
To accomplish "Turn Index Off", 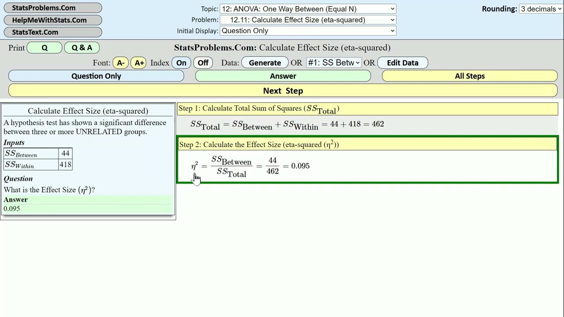I will pyautogui.click(x=203, y=63).
